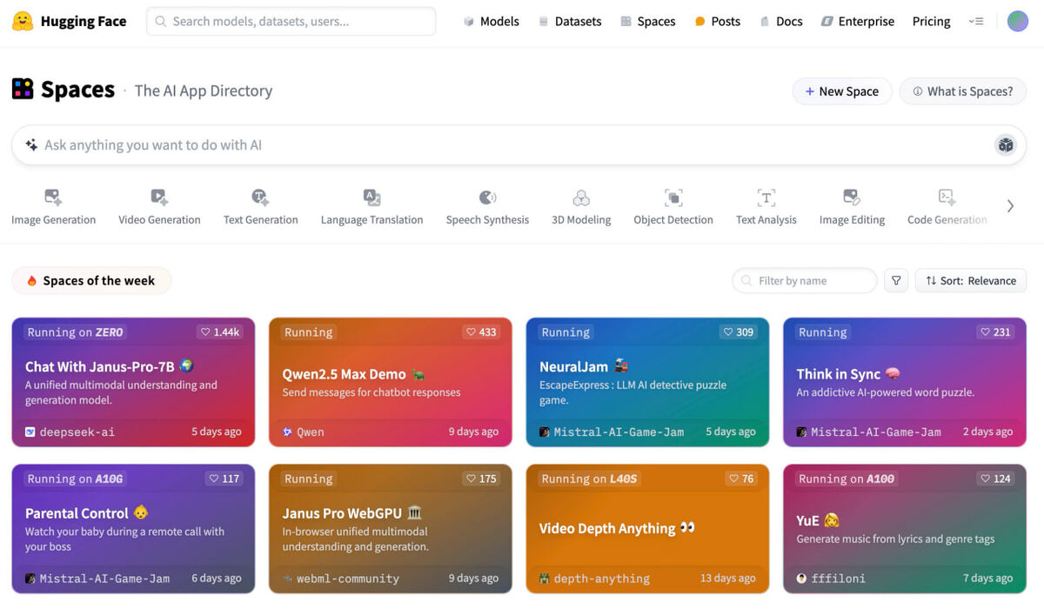This screenshot has height=609, width=1044.
Task: Click the Spaces colorful grid logo
Action: click(x=23, y=89)
